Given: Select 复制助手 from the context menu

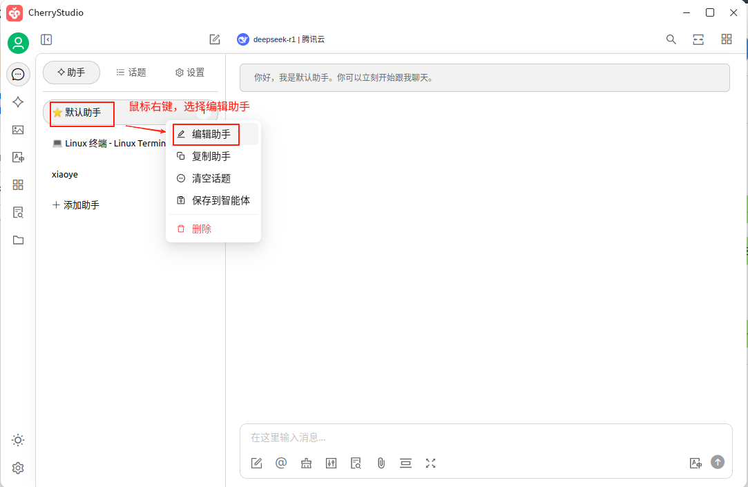Looking at the screenshot, I should coord(207,156).
